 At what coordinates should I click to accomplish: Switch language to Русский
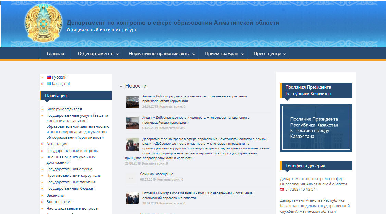[x=59, y=77]
